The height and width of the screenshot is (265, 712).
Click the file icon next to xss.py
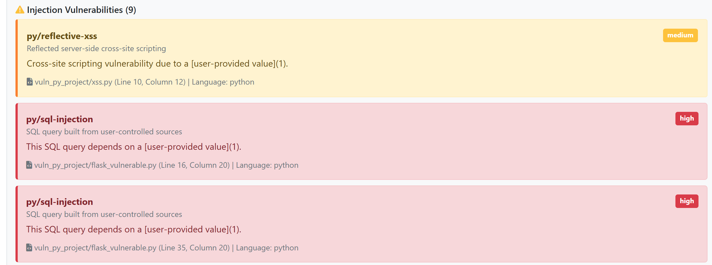pyautogui.click(x=30, y=82)
